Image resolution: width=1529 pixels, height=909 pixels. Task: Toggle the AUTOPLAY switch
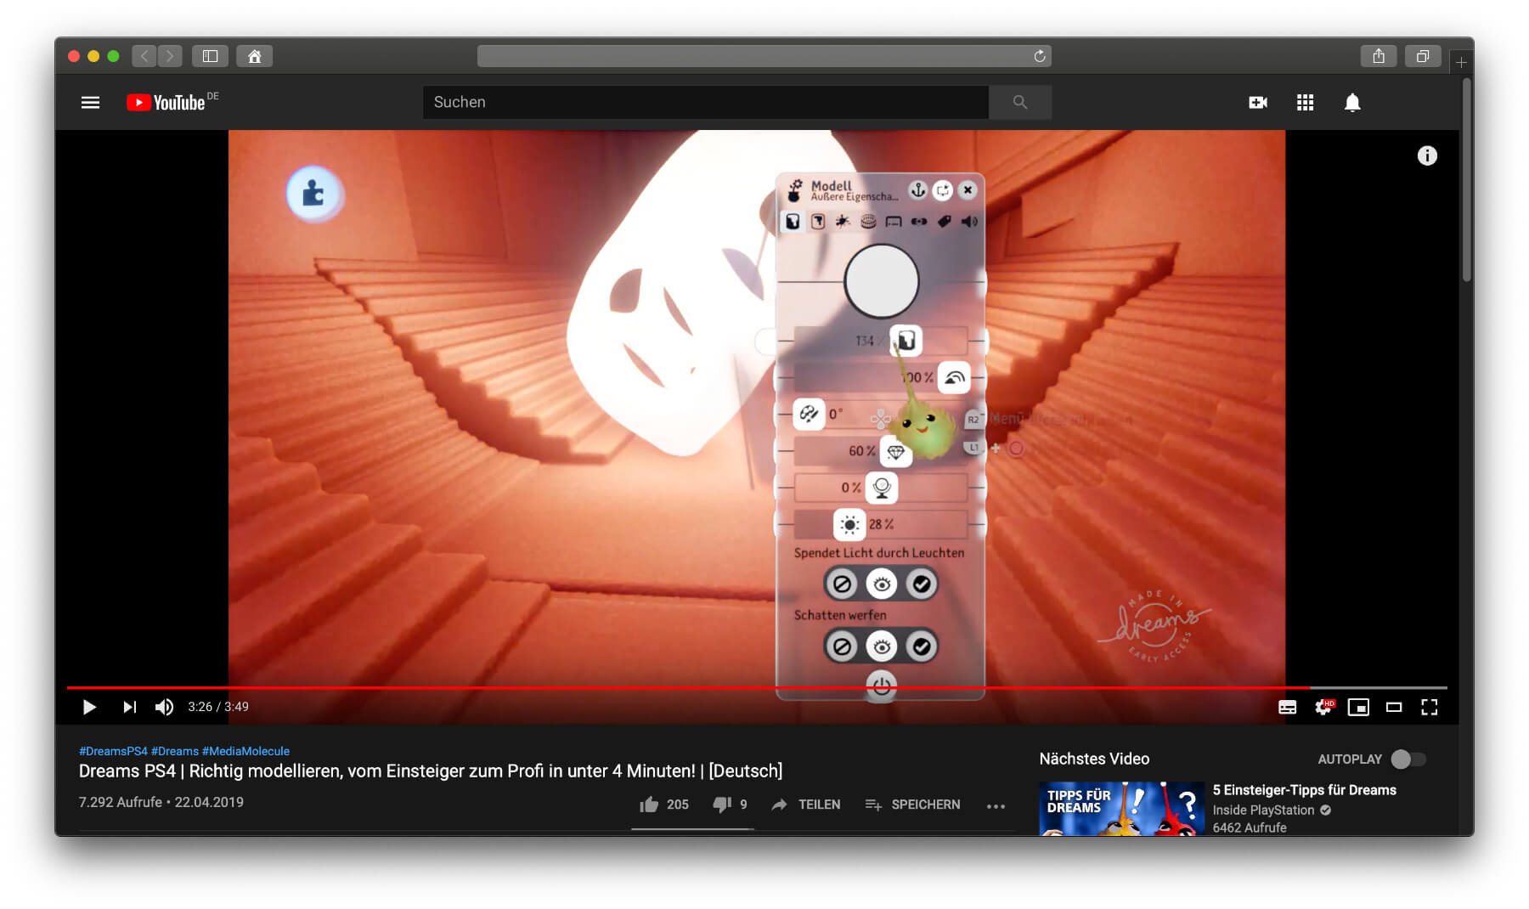coord(1408,759)
